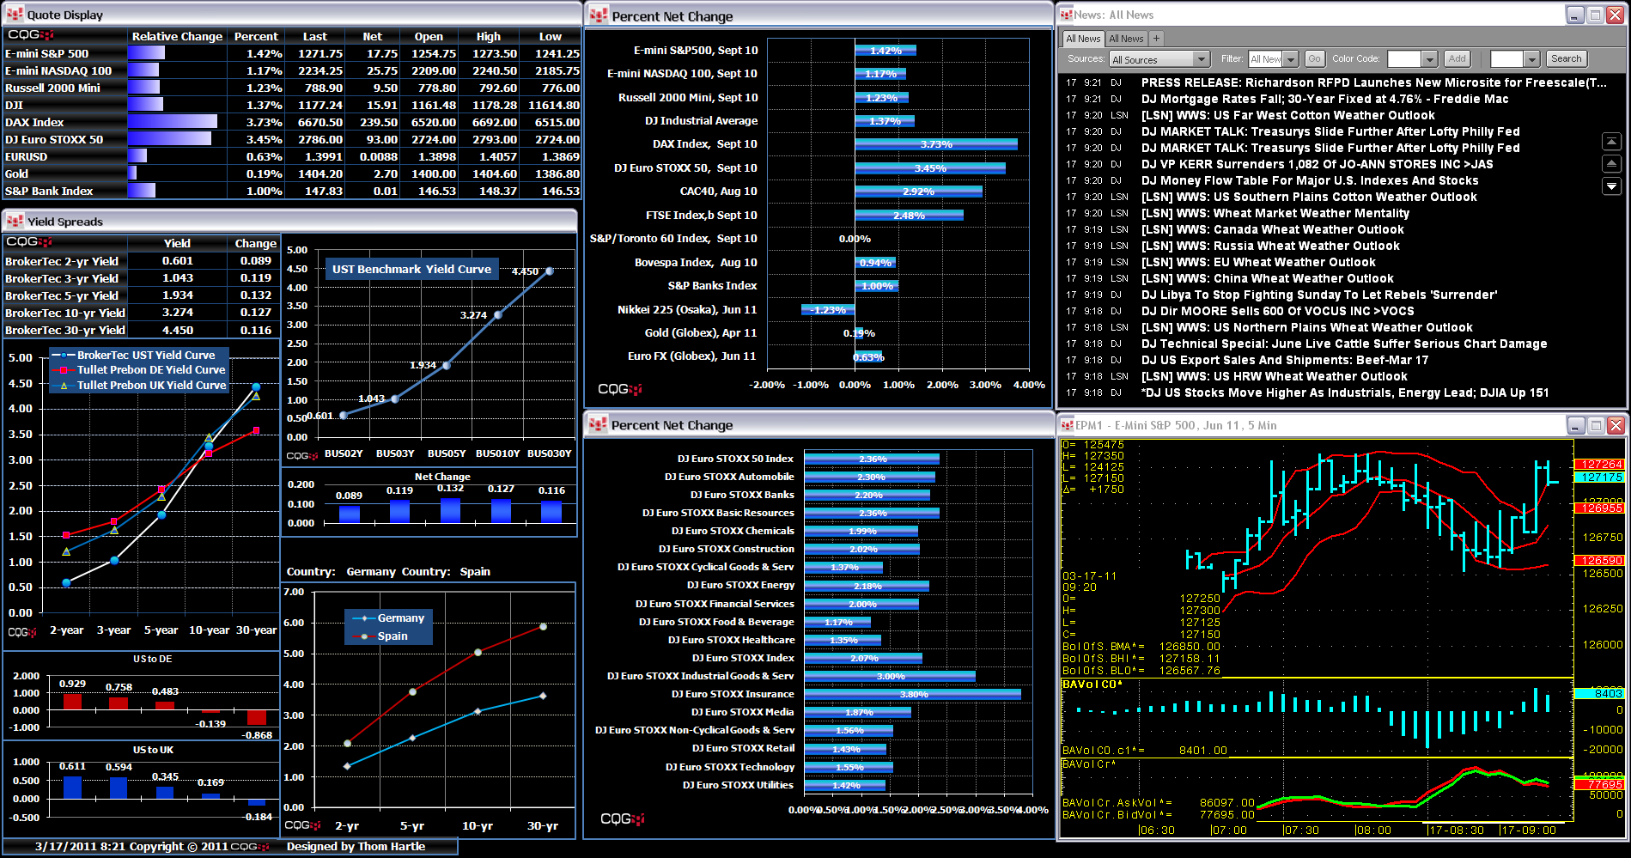Click the Search button in News

coord(1566,58)
